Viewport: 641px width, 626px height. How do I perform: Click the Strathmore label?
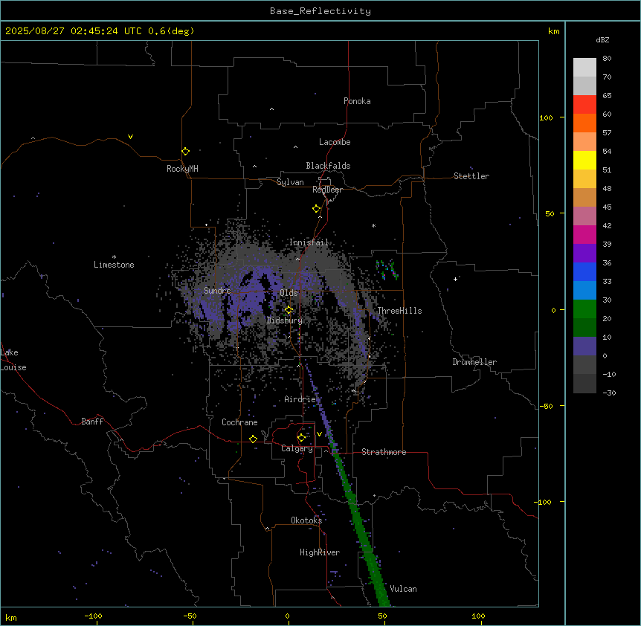[x=384, y=452]
